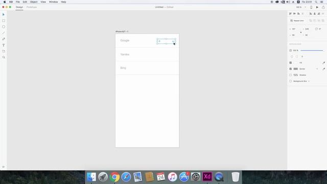Click the Subtract boolean operation icon
327x184 pixels.
pyautogui.click(x=315, y=20)
